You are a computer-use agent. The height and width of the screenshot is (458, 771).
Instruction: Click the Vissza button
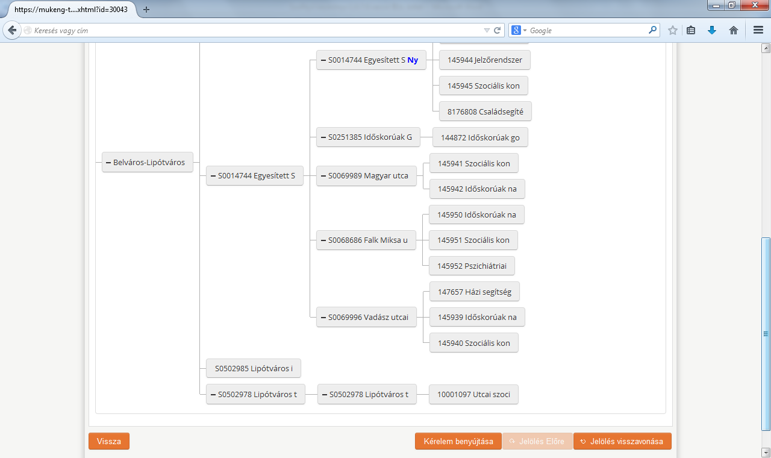[109, 441]
